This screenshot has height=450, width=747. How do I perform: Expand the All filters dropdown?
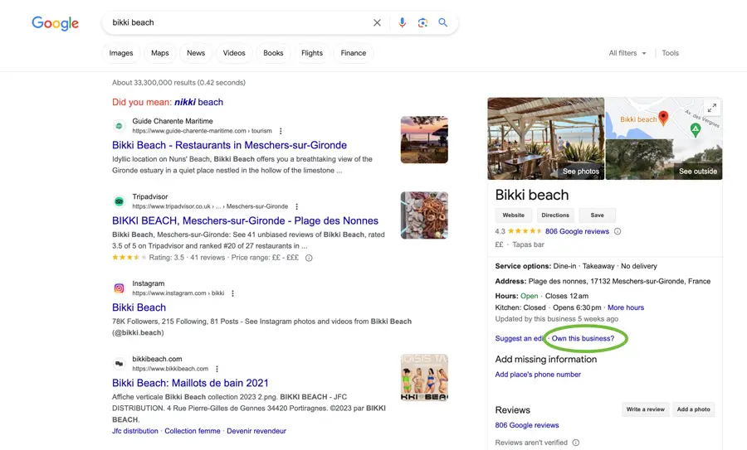tap(627, 53)
